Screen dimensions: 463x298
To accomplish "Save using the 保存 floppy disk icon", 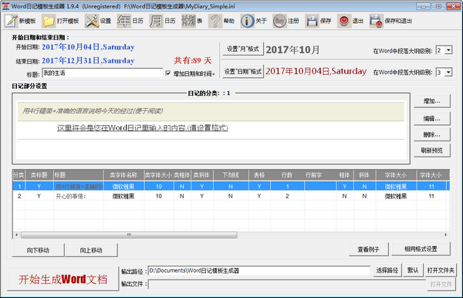I will (x=312, y=21).
